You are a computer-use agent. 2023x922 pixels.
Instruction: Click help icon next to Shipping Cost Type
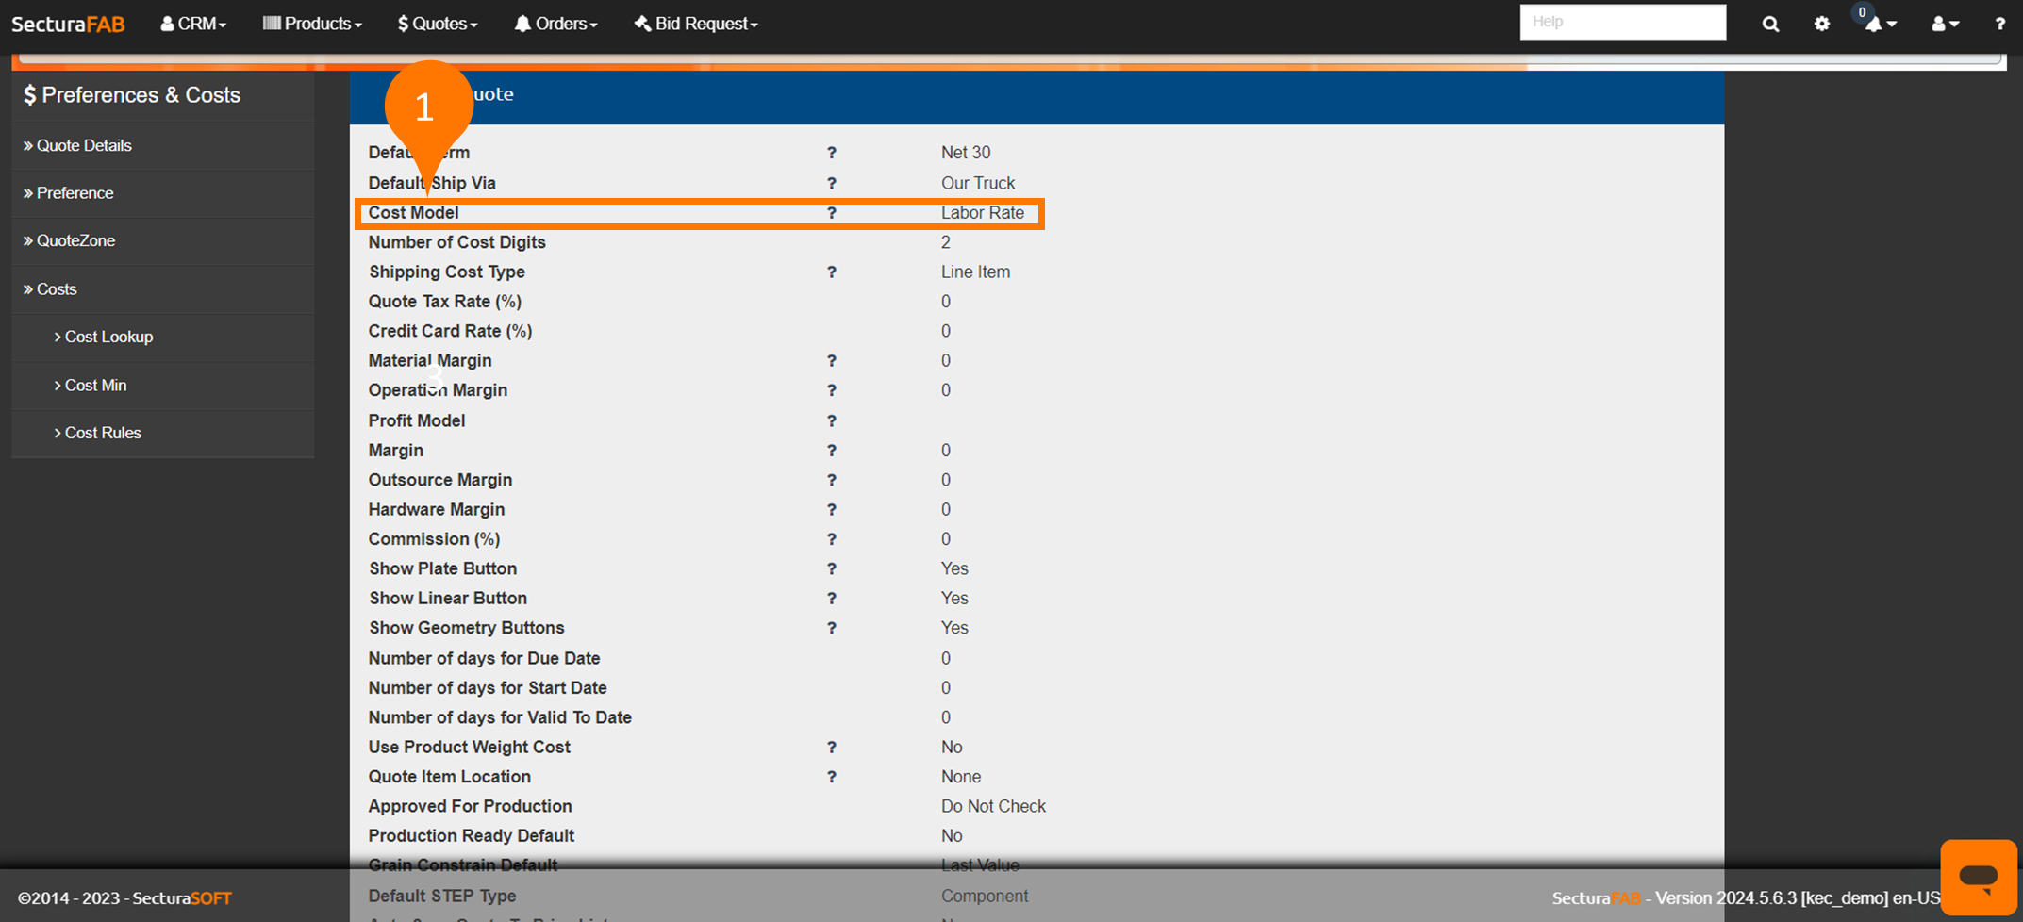[x=831, y=272]
